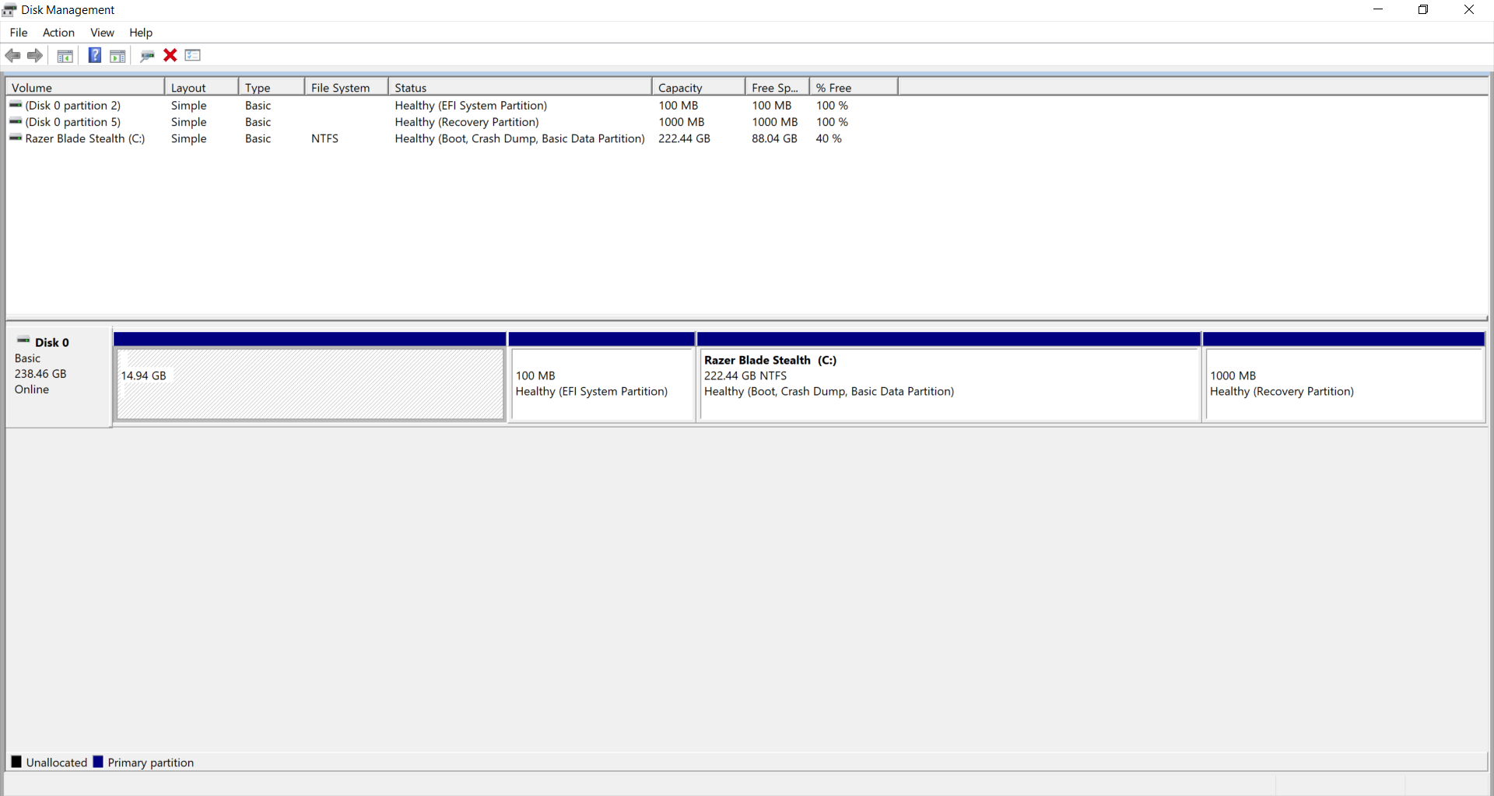Screen dimensions: 1494x796
Task: Select the 1000 MB Recovery Partition block
Action: pos(1344,377)
